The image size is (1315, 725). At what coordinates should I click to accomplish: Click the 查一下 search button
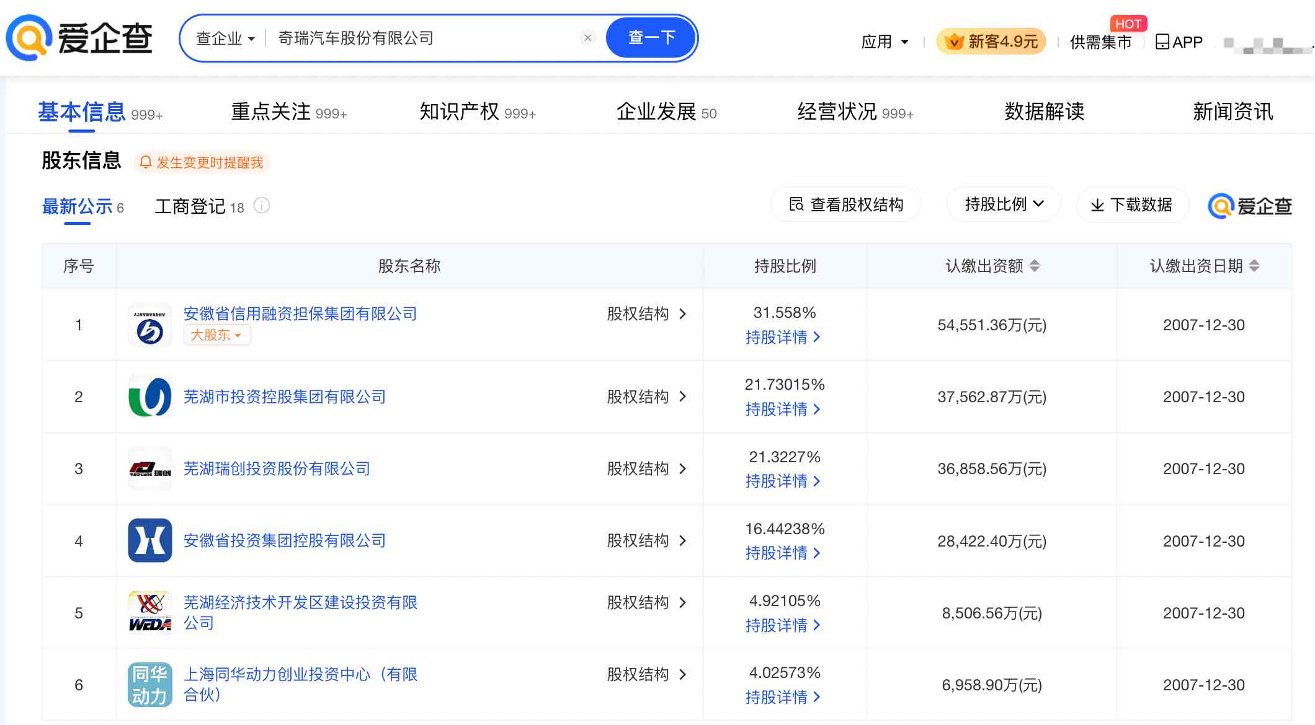[651, 38]
